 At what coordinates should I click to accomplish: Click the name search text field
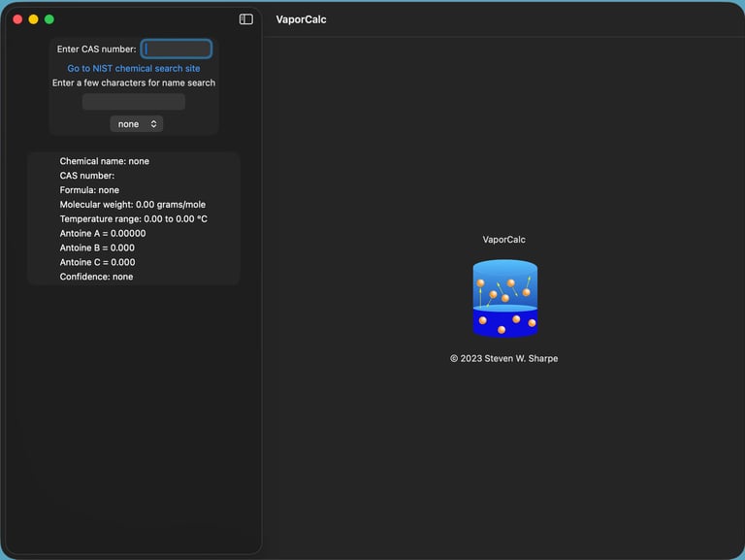click(x=134, y=102)
